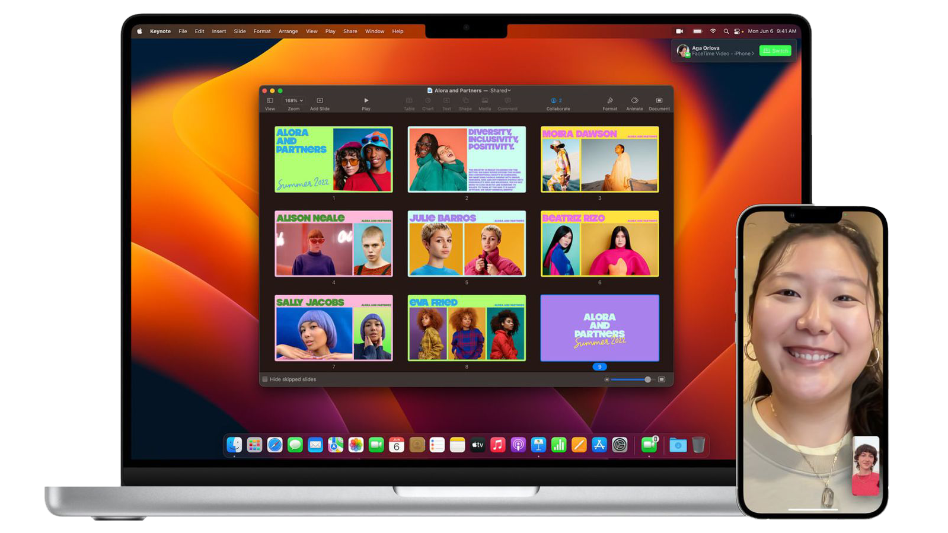Open the Help menu
This screenshot has width=948, height=533.
398,31
